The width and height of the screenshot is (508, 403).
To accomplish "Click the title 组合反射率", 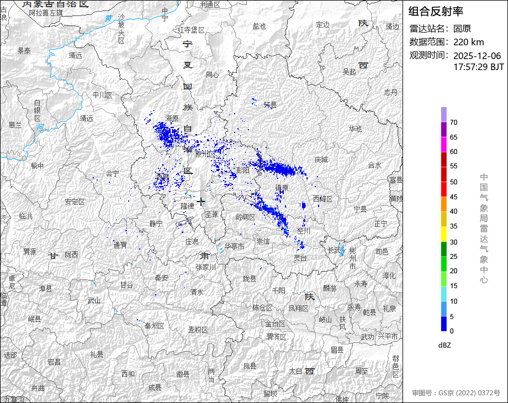I will [x=436, y=12].
